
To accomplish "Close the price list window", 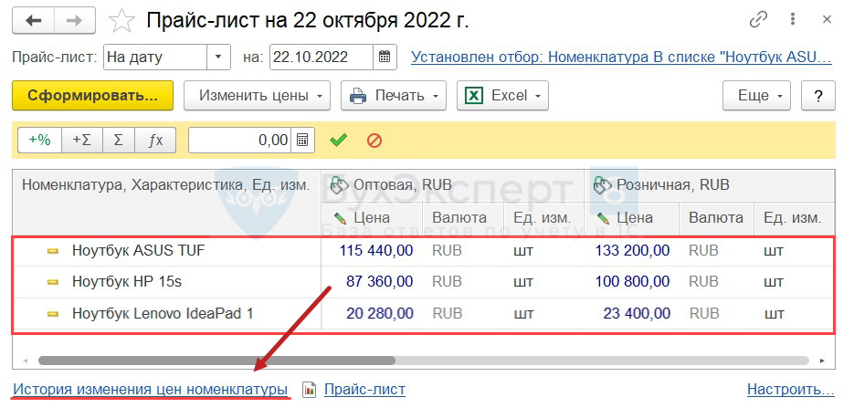I will tap(827, 21).
